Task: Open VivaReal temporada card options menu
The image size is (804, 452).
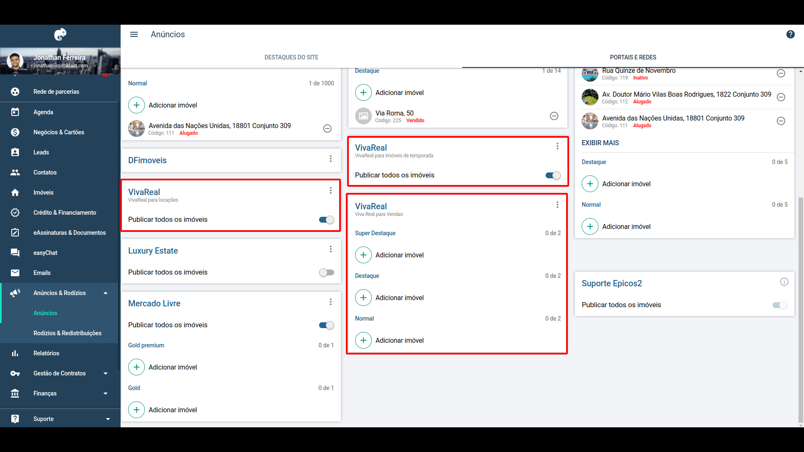Action: (x=557, y=146)
